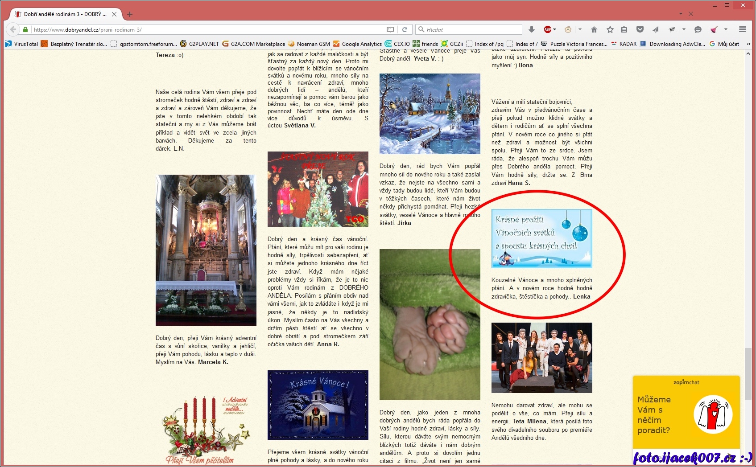Open the VirusTotal bookmark
This screenshot has height=467, width=756.
[21, 44]
